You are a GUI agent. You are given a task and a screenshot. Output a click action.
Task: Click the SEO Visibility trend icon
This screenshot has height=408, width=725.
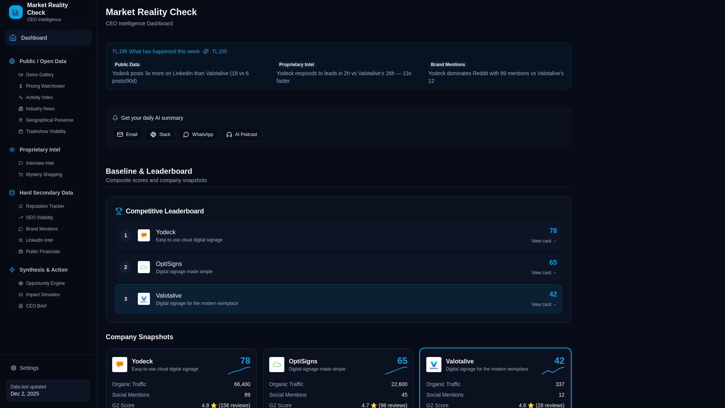point(21,218)
